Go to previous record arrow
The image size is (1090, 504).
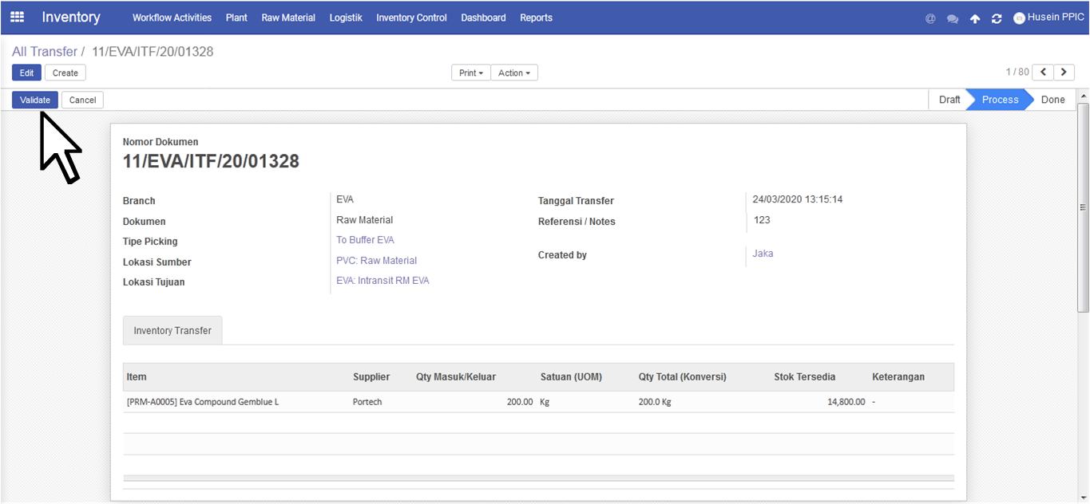point(1043,73)
